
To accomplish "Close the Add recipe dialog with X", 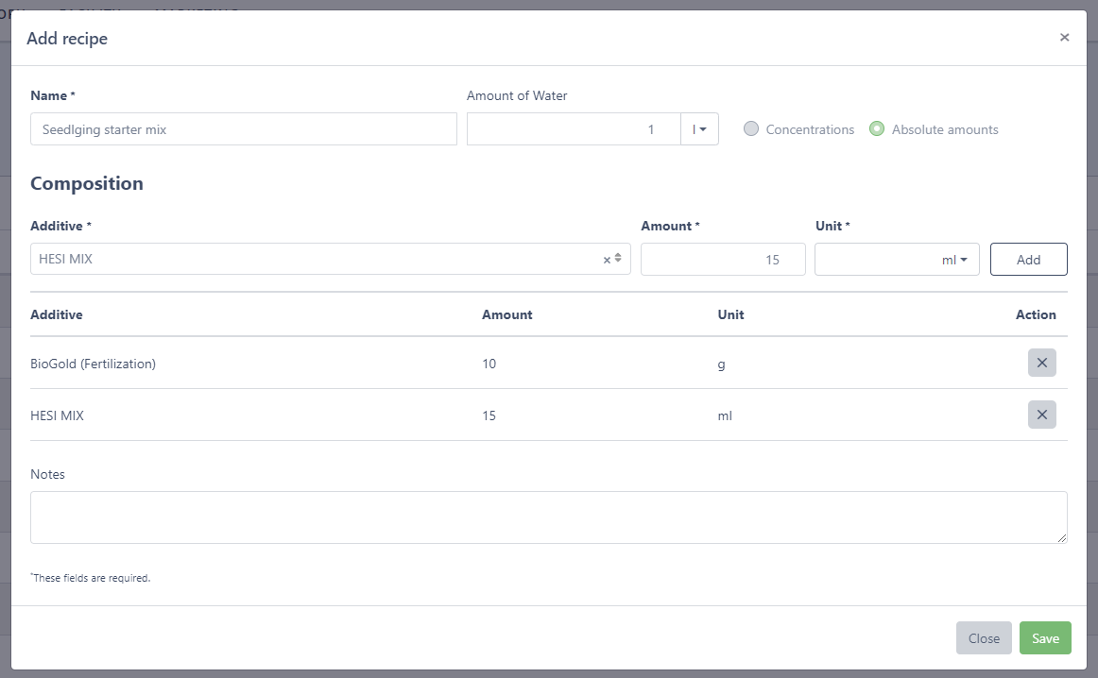I will [x=1064, y=38].
